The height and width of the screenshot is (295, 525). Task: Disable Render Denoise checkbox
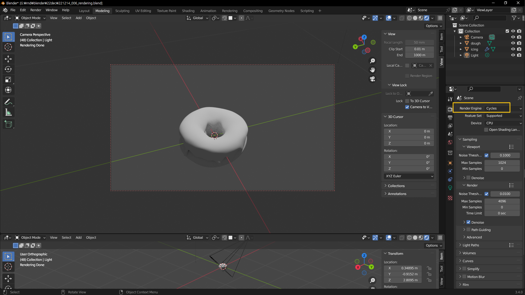[x=468, y=222]
